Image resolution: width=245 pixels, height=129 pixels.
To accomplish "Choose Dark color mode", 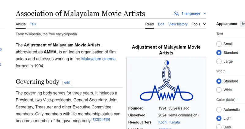I will pyautogui.click(x=219, y=127).
